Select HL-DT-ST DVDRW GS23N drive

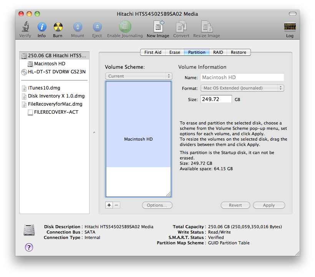pos(54,72)
